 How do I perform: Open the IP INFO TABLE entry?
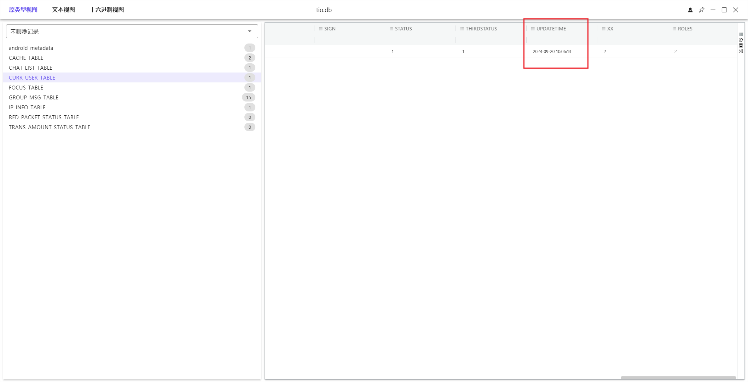pyautogui.click(x=132, y=107)
